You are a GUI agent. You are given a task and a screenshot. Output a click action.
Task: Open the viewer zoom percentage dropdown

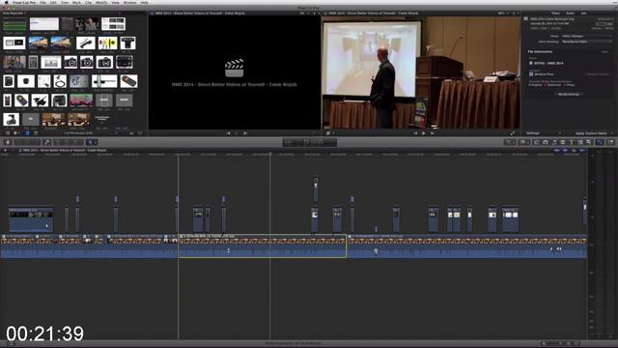click(x=502, y=13)
